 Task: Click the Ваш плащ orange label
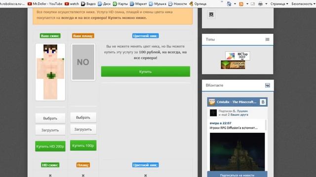pyautogui.click(x=83, y=36)
